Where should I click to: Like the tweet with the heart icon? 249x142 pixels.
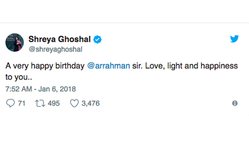click(74, 103)
